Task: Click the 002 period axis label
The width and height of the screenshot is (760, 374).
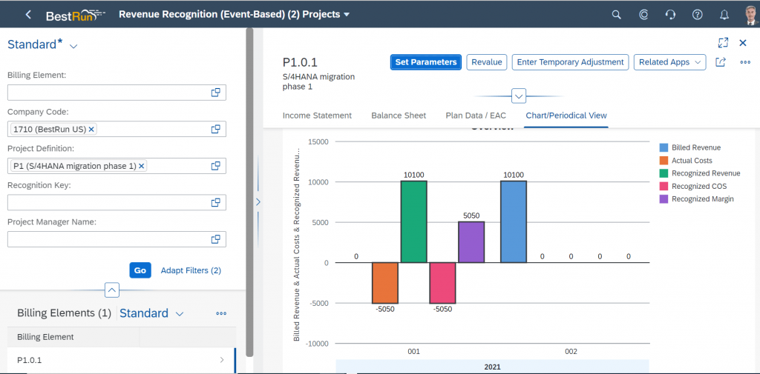Action: pyautogui.click(x=571, y=352)
